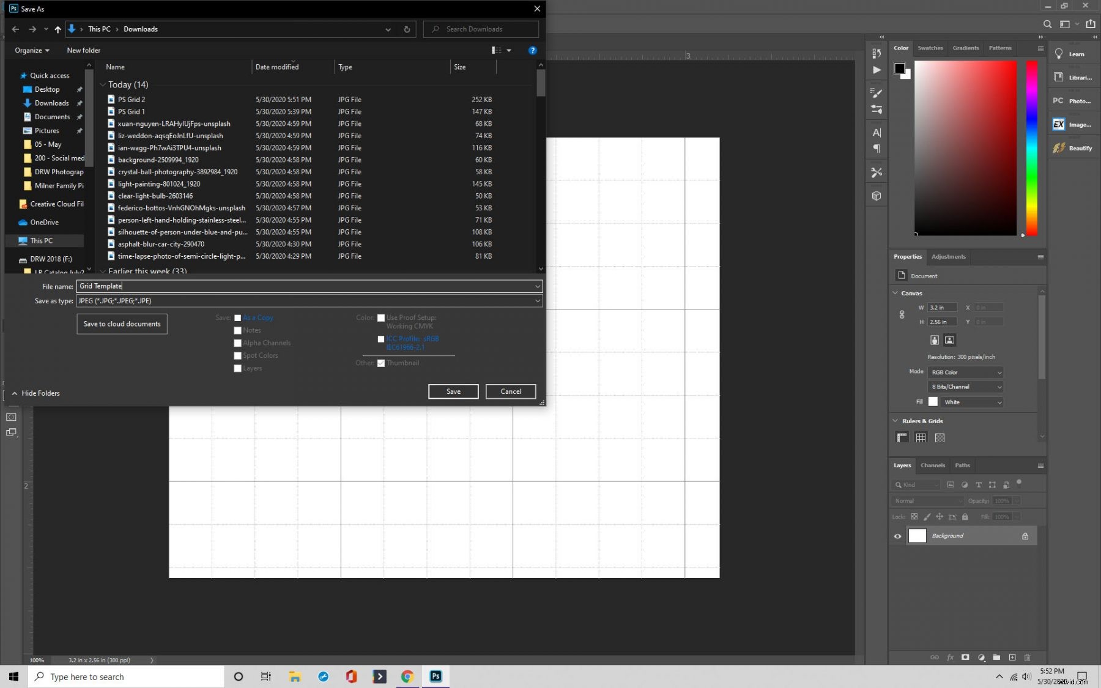Viewport: 1101px width, 688px height.
Task: Open the new adjustment layer icon
Action: click(x=982, y=657)
